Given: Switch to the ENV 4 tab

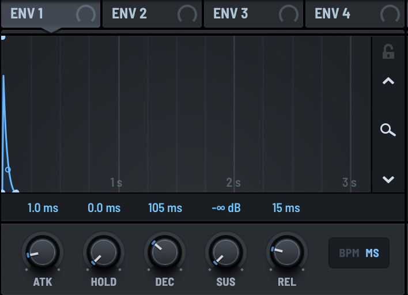Looking at the screenshot, I should [x=355, y=13].
